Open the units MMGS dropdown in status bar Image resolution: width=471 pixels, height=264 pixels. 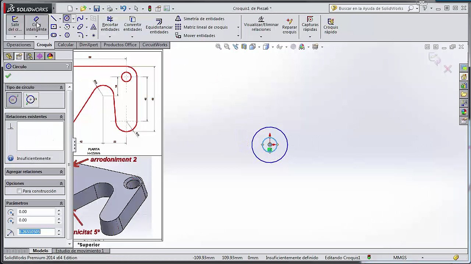coord(422,258)
